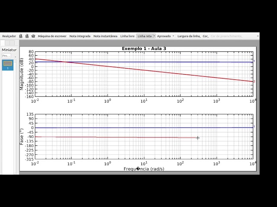This screenshot has height=207, width=277.
Task: Click the underline text annotation icon
Action: pyautogui.click(x=21, y=36)
